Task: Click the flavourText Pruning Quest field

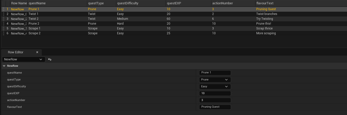Action: [x=215, y=107]
